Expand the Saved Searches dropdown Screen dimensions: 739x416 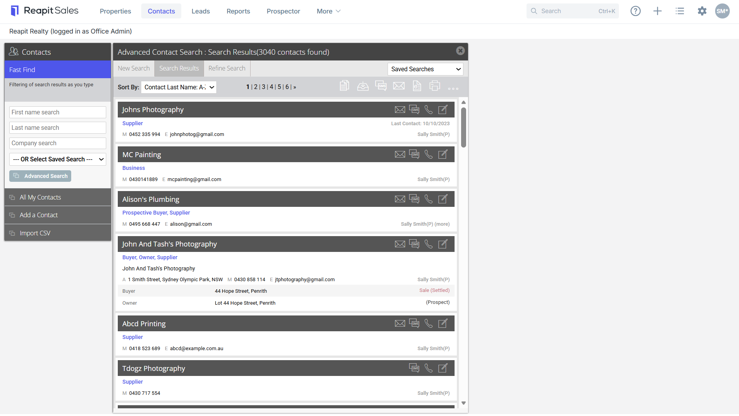(425, 69)
